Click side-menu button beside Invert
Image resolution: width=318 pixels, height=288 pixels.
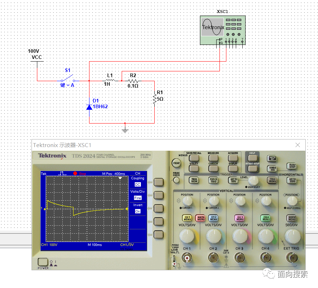click(159, 209)
